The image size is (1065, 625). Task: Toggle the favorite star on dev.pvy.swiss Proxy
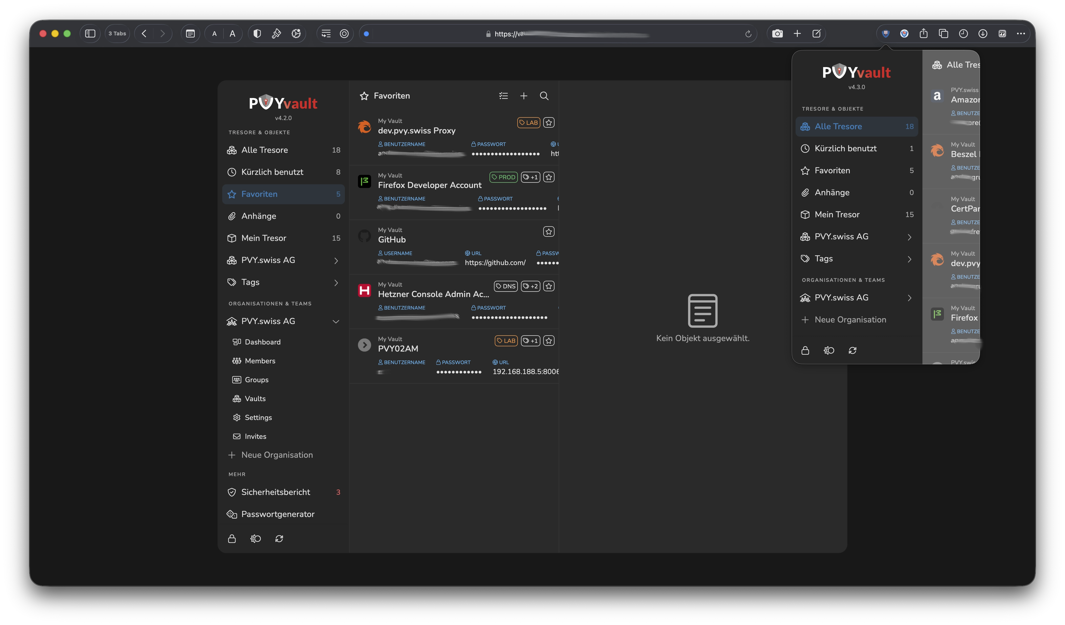coord(548,123)
